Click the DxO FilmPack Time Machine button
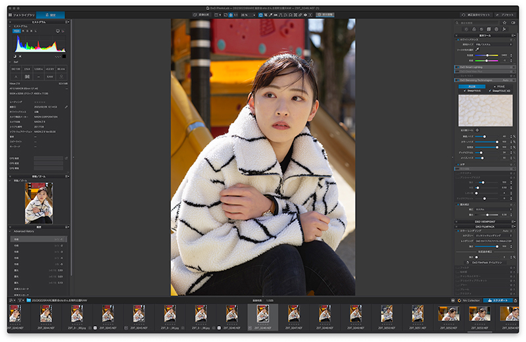This screenshot has width=526, height=342. (x=484, y=262)
